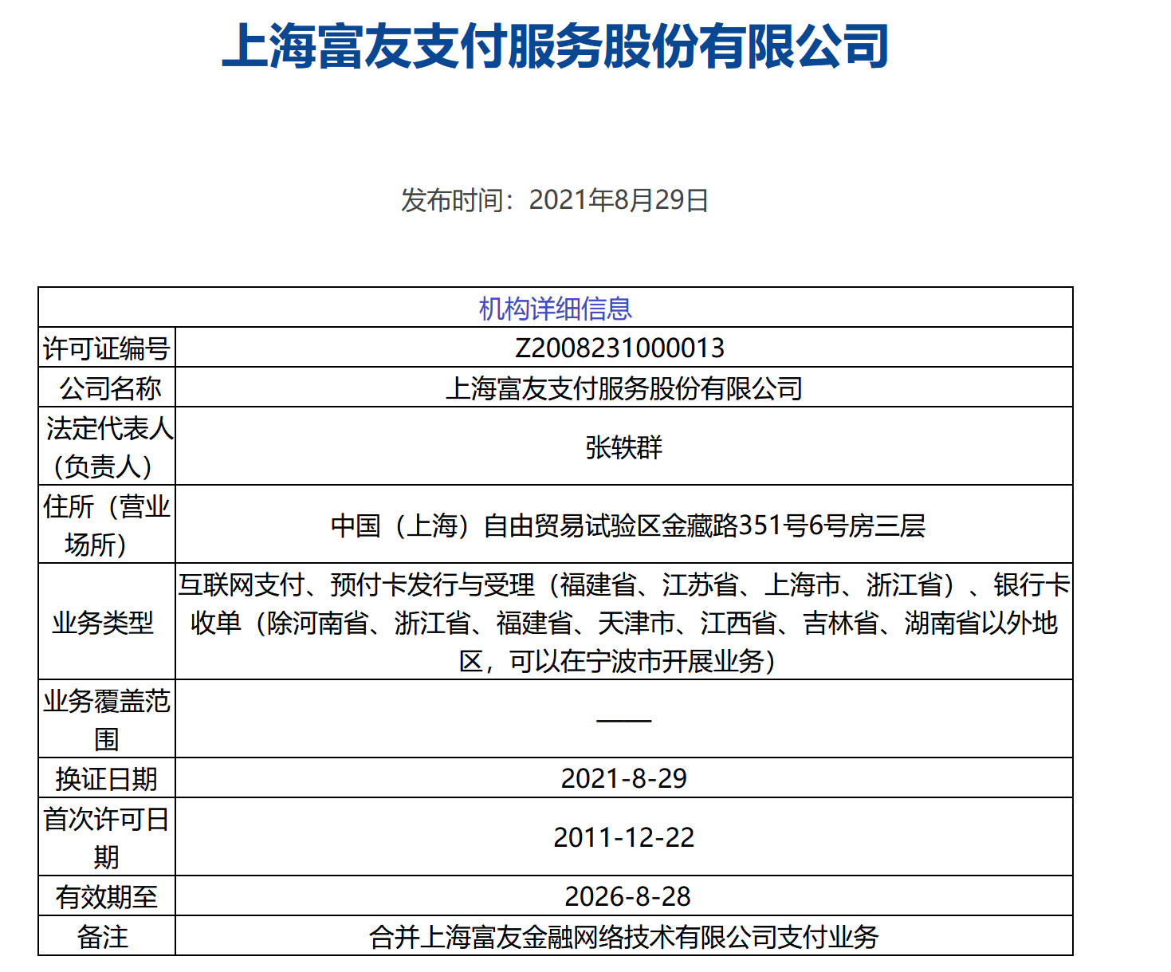Select the 许可证编号 label cell

coord(107,348)
